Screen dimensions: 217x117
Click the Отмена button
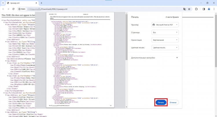point(173,102)
